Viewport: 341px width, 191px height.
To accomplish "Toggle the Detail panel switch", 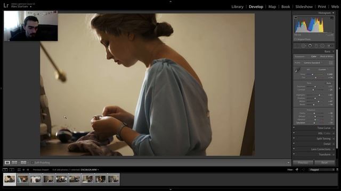I will click(x=294, y=143).
